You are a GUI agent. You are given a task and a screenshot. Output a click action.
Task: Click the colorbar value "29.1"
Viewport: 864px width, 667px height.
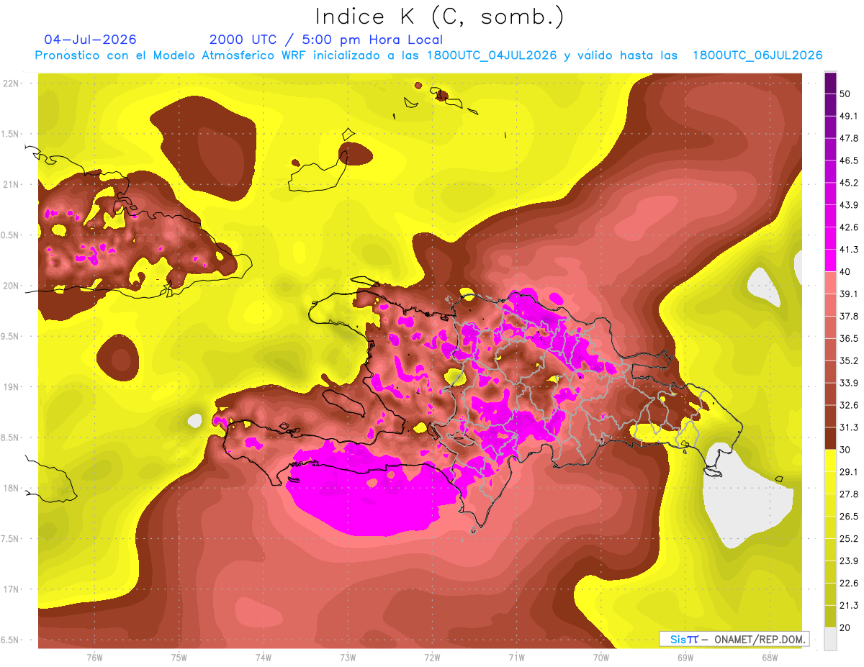[850, 472]
